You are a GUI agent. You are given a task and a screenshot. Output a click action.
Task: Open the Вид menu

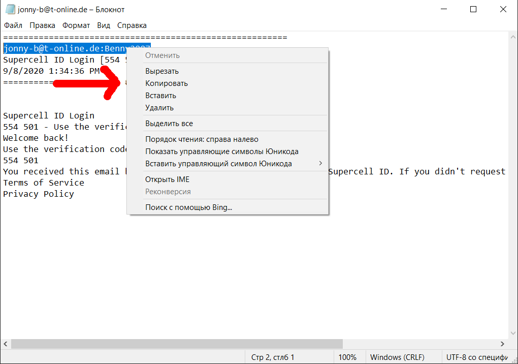[x=104, y=25]
